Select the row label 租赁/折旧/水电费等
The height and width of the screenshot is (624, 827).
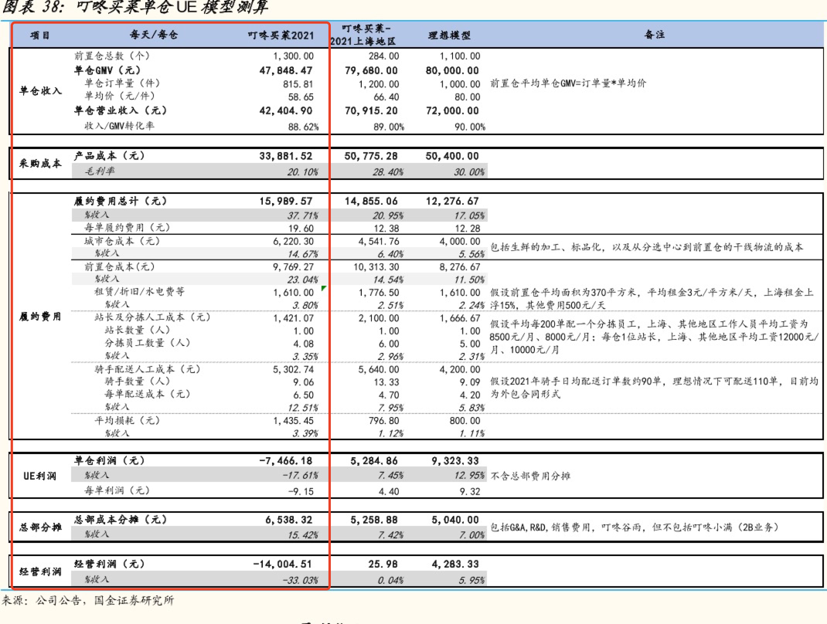coord(140,292)
